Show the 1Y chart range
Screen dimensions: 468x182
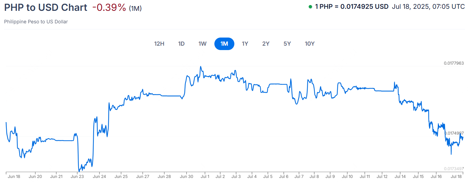tap(245, 44)
